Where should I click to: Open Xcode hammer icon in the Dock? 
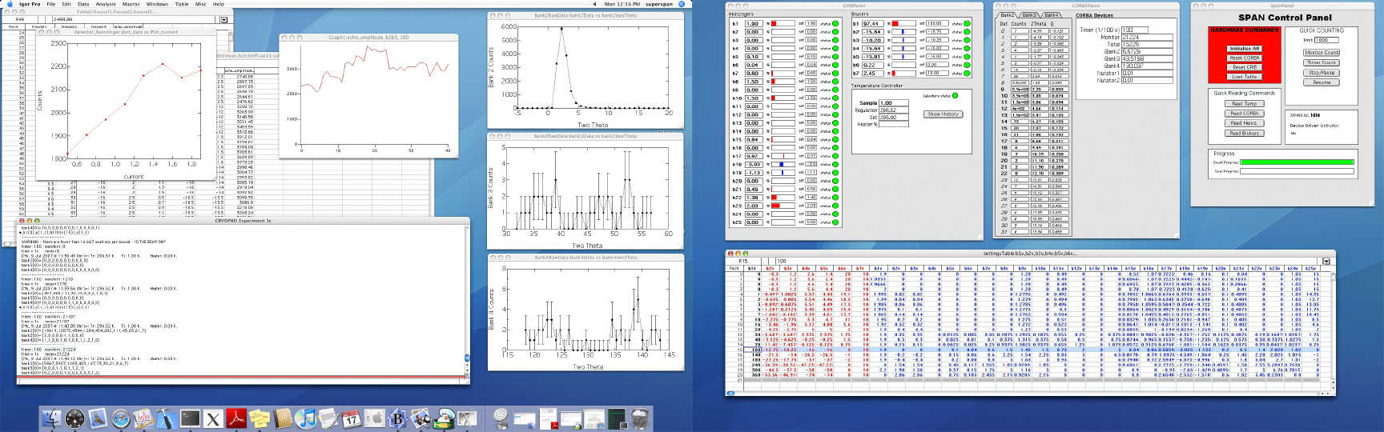click(167, 418)
